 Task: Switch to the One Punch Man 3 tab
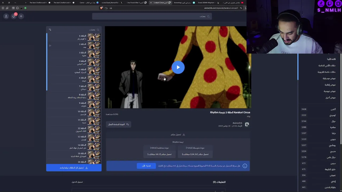137,3
